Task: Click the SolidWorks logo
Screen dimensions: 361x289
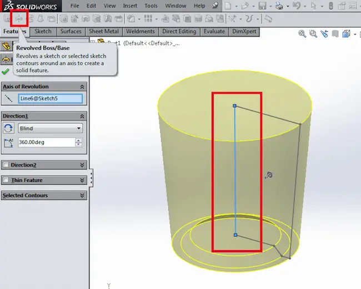Action: click(31, 6)
